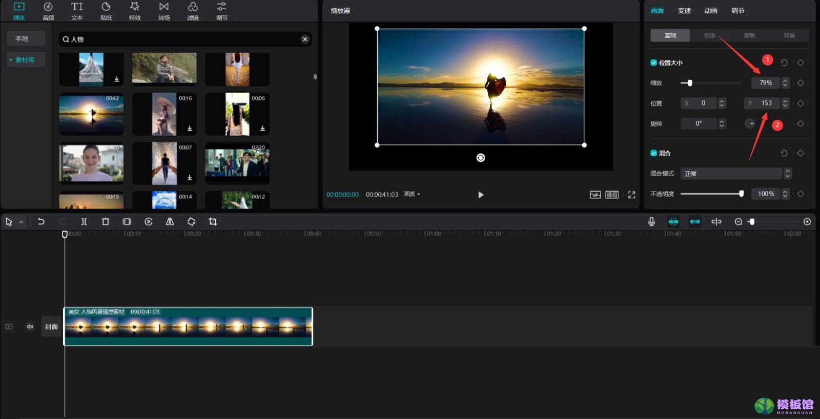Download the 00:07 walking man clip
Image resolution: width=820 pixels, height=419 pixels.
(190, 177)
